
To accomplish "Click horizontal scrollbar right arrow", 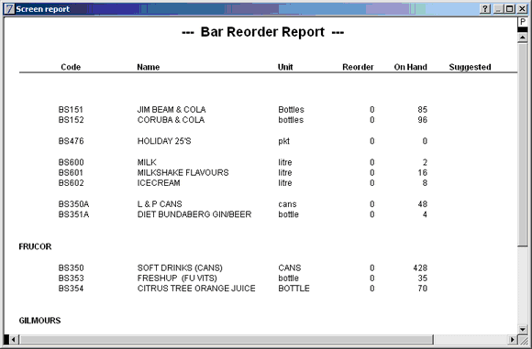I will pos(513,339).
